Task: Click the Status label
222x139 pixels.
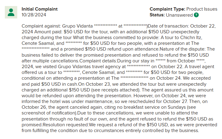Action: (157, 15)
